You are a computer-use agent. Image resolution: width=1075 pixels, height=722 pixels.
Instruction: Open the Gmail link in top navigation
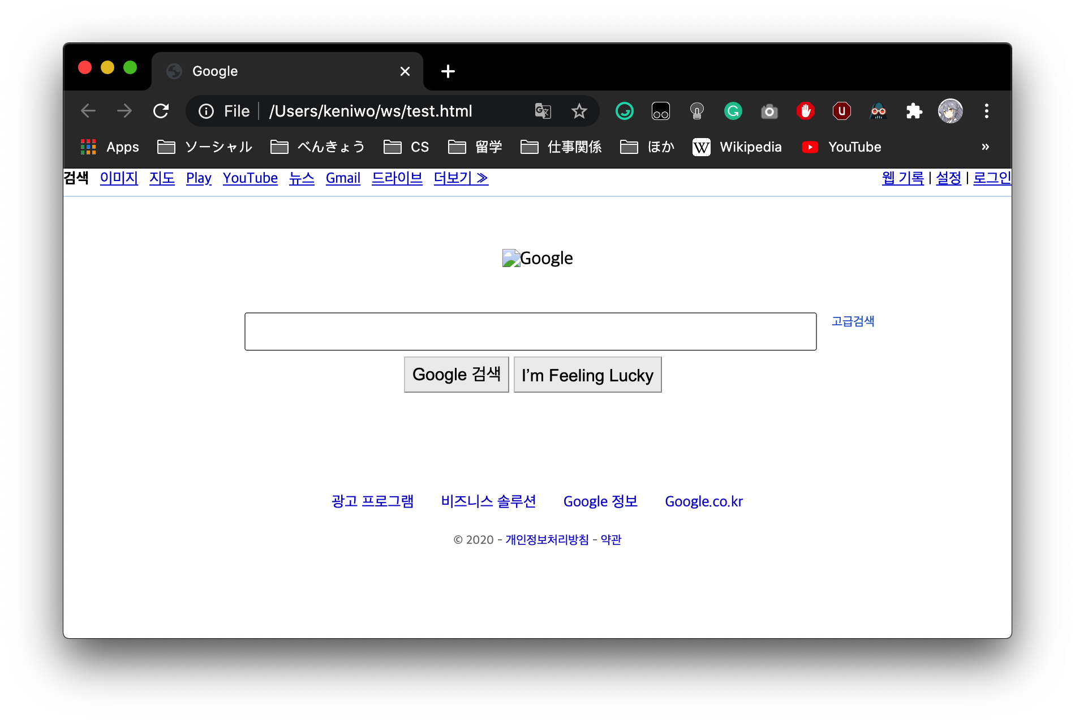[x=343, y=178]
